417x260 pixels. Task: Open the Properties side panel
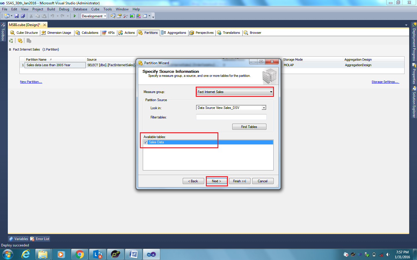click(414, 74)
